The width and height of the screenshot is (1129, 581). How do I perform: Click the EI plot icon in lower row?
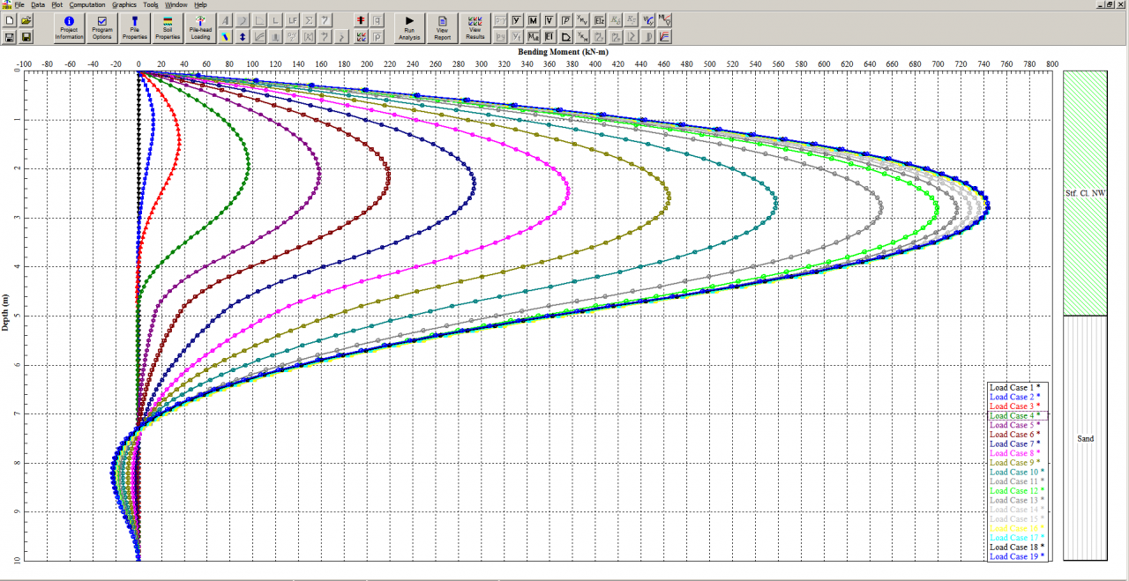click(x=550, y=36)
